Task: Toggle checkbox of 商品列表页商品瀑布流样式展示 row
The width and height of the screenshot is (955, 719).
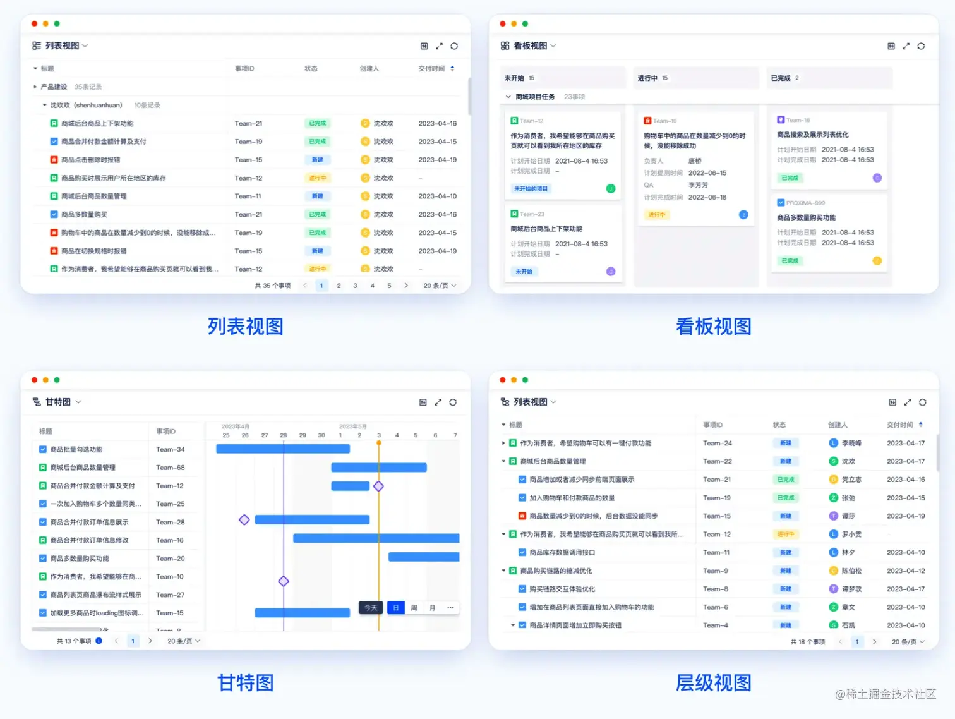Action: [x=43, y=595]
